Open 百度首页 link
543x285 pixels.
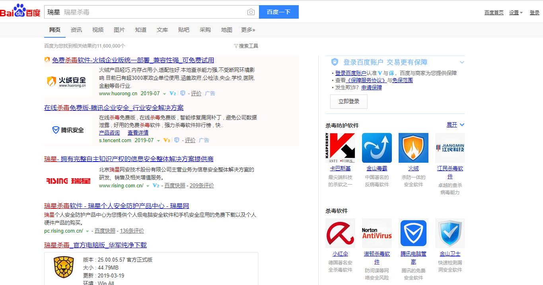[494, 13]
